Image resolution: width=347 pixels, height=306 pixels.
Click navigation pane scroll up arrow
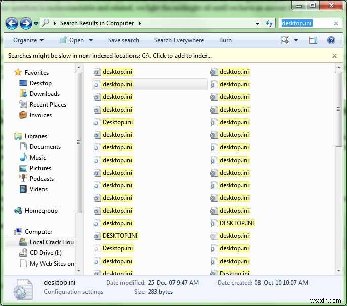coord(79,67)
